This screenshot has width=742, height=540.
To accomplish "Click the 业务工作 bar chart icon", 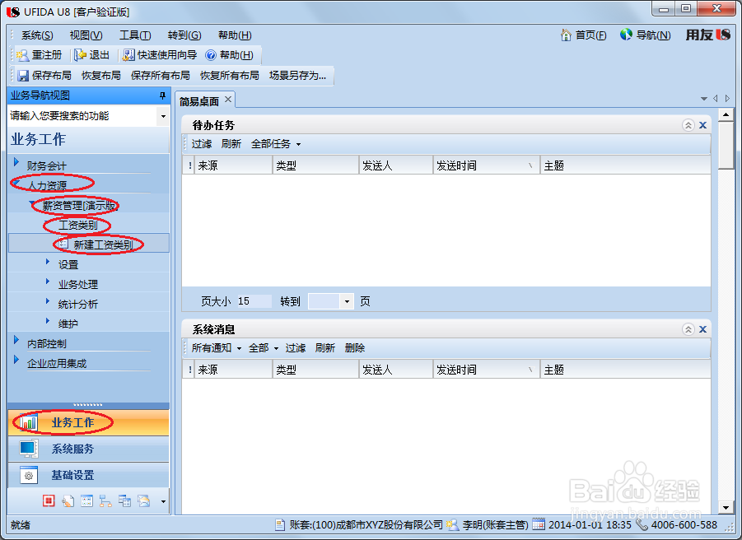I will click(x=29, y=422).
